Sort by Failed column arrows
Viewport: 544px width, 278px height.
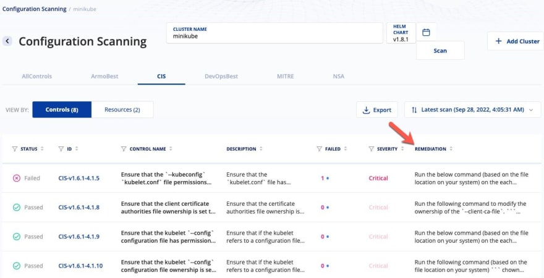tap(345, 149)
